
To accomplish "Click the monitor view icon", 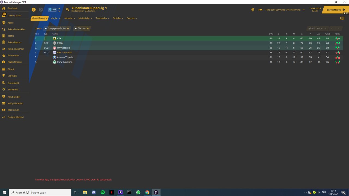I will (x=342, y=18).
